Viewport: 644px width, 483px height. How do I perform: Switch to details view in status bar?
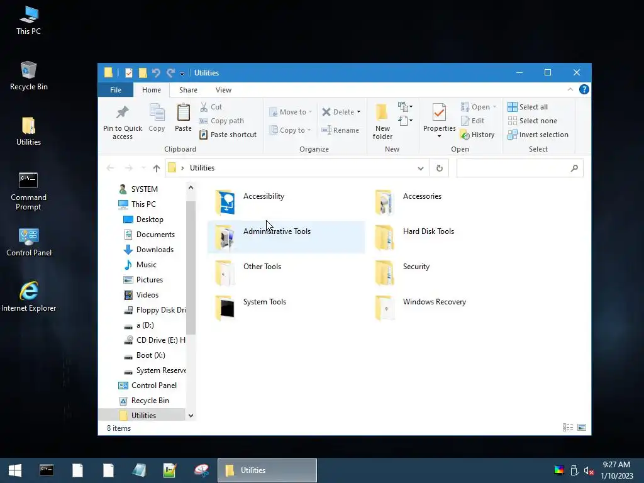click(568, 428)
